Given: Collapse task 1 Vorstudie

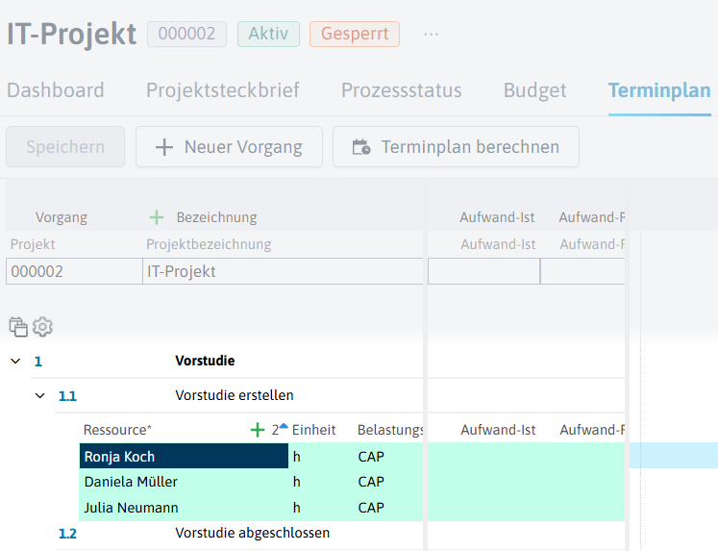Looking at the screenshot, I should (15, 361).
